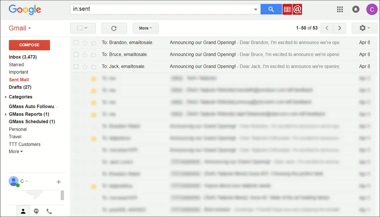Mark the Brandon email as important
Screen dimensions: 380x217
pos(93,43)
